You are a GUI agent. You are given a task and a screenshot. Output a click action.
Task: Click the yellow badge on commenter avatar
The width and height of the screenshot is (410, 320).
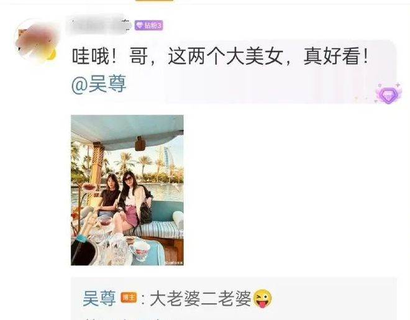(52, 55)
